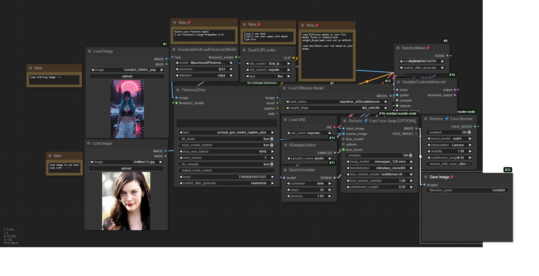
Task: Click the right arrow to increase Face Booster visibility
Action: click(470, 151)
